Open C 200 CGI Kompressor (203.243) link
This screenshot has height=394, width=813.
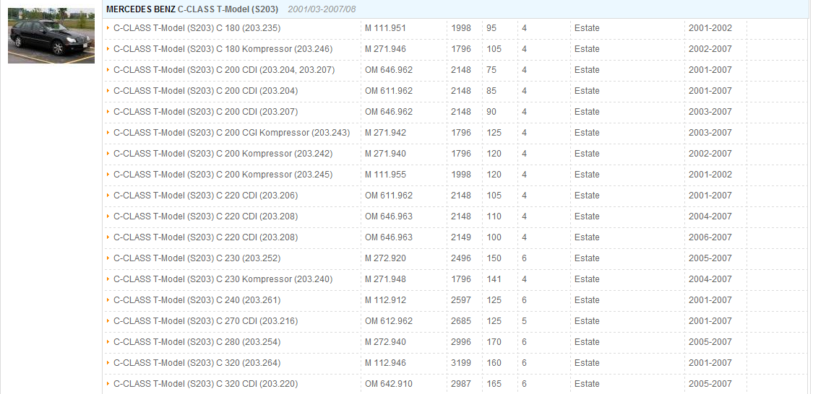tap(232, 133)
